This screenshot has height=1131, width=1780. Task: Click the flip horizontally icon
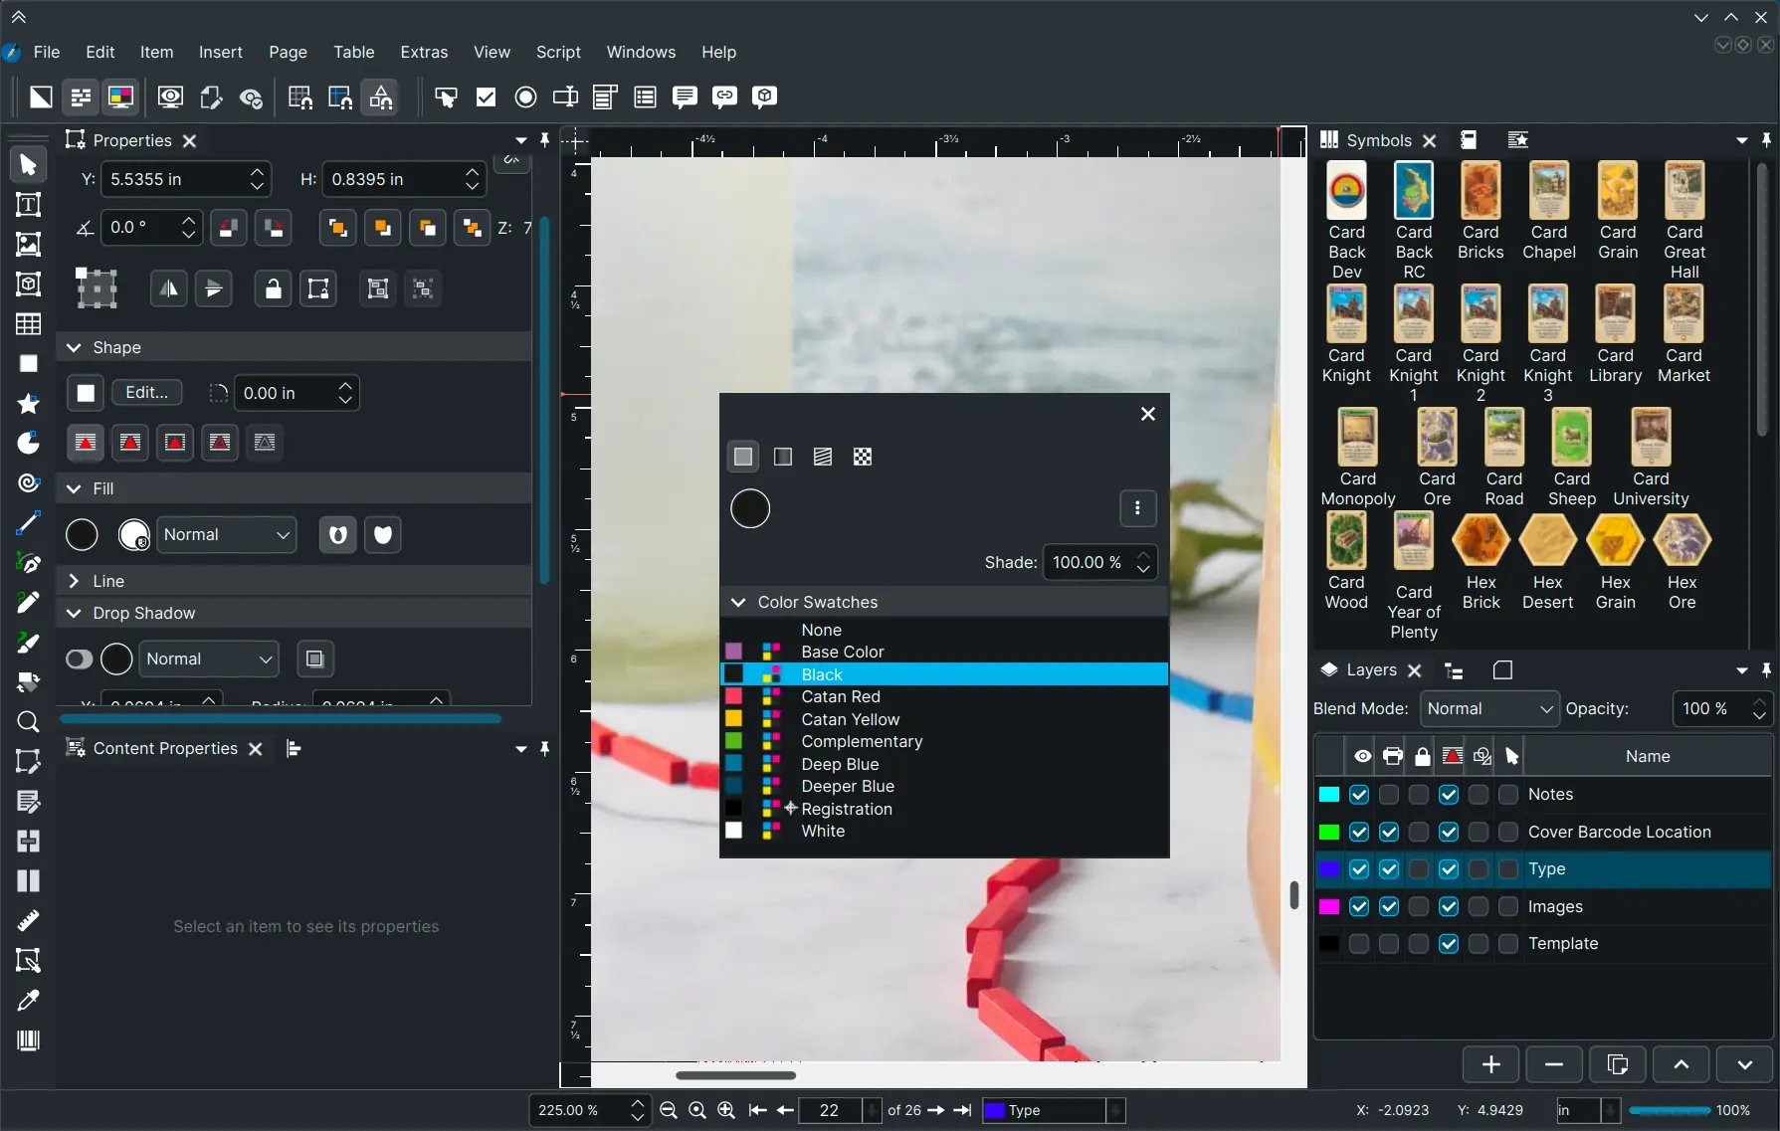[x=169, y=289]
